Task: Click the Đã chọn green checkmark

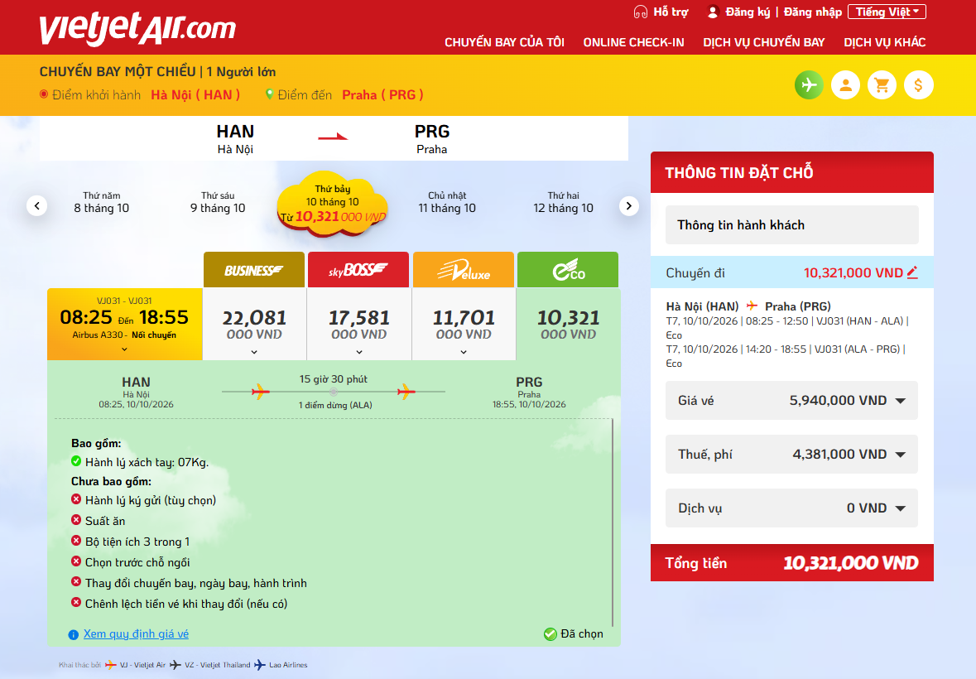Action: pos(551,634)
